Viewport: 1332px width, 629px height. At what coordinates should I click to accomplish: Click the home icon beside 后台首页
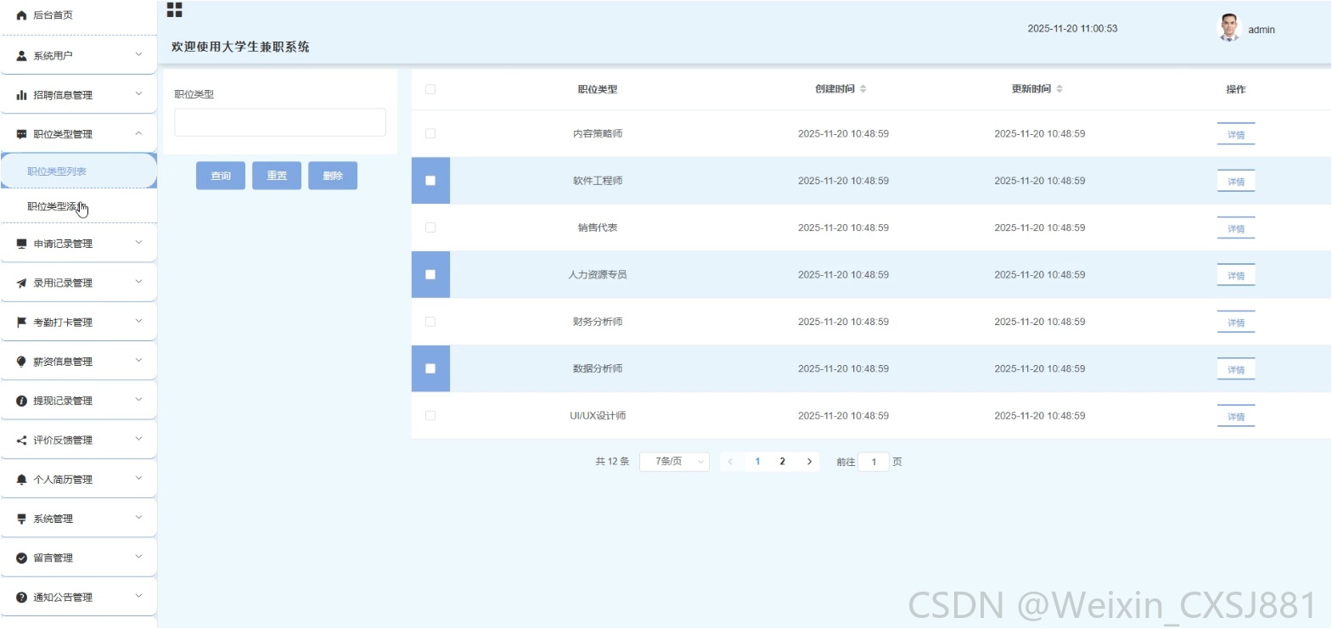[22, 15]
